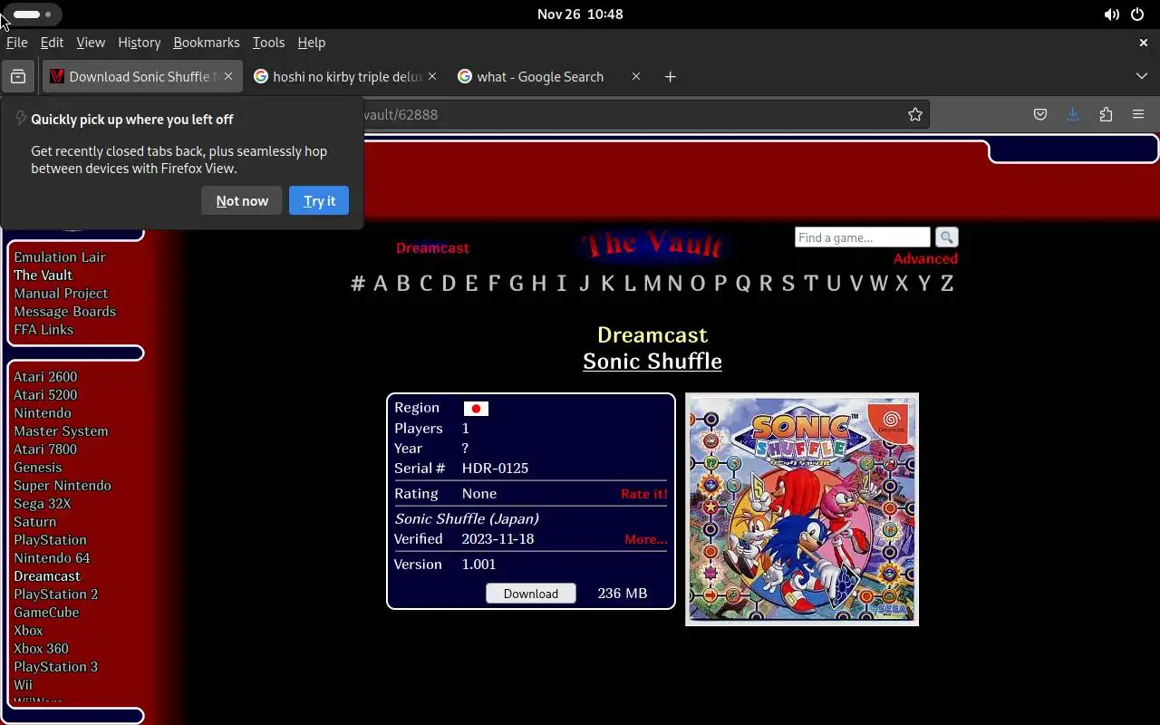This screenshot has height=725, width=1160.
Task: Select Atari 2600 in systems list
Action: point(45,377)
